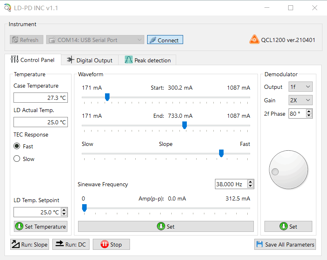
Task: Click the demodulator Set button
Action: point(288,227)
